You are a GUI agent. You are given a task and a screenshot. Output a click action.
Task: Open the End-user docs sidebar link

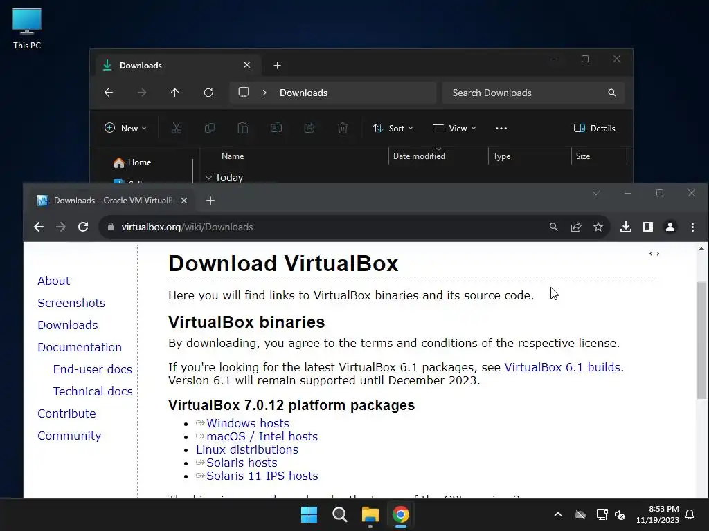[x=93, y=369]
